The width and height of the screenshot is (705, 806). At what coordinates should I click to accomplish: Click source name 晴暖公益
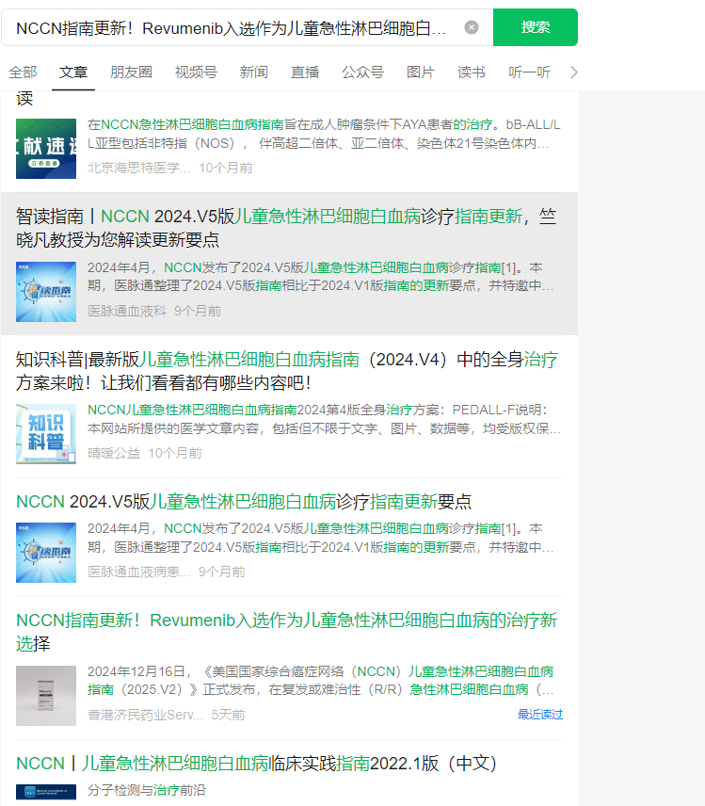coord(114,453)
